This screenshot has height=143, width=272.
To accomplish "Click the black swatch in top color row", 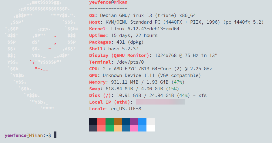I will point(93,121).
